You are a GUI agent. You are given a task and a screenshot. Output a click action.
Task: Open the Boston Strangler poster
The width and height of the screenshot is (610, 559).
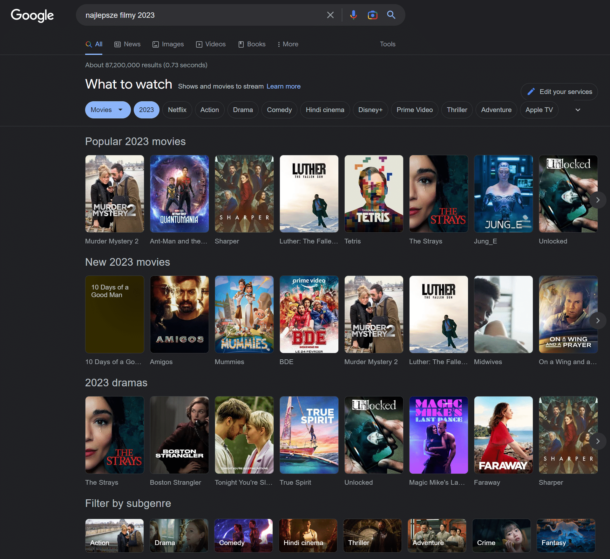180,435
